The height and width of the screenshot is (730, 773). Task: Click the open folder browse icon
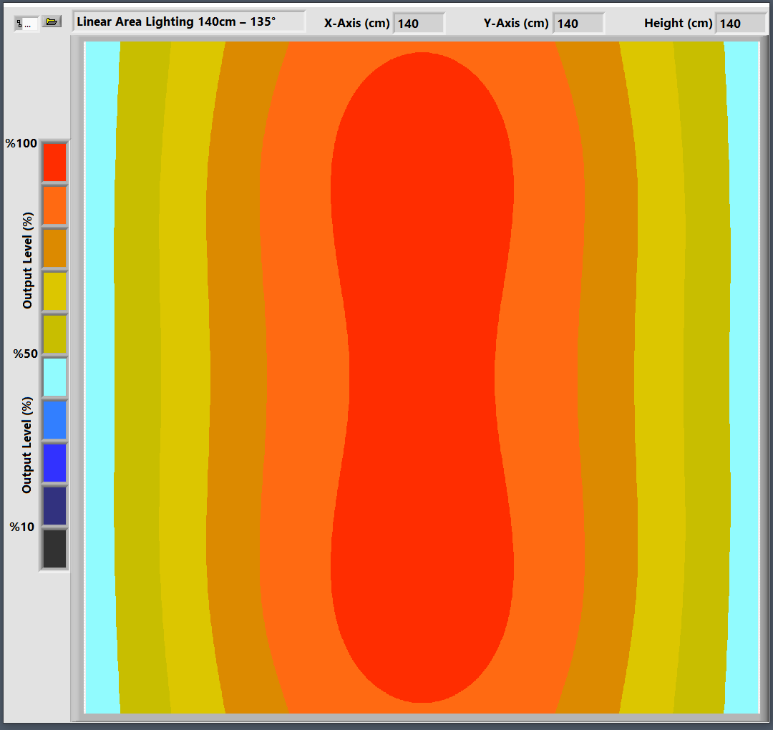click(x=51, y=21)
